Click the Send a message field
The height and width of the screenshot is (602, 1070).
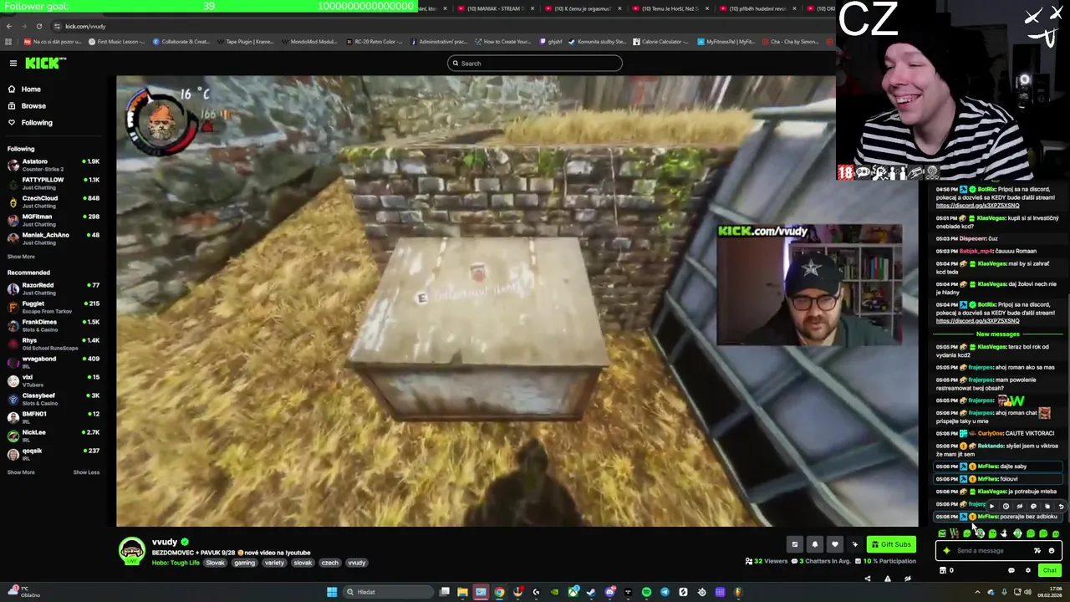pyautogui.click(x=999, y=551)
